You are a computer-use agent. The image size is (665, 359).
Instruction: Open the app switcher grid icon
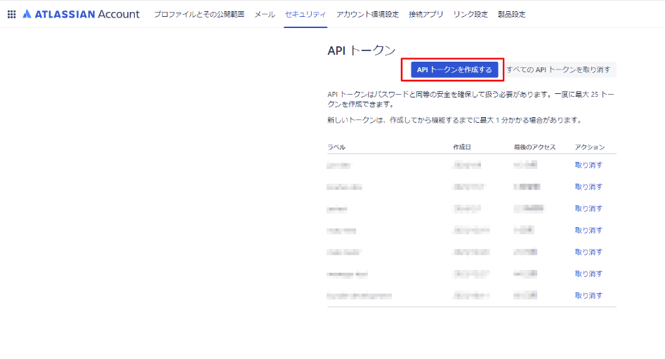[x=12, y=15]
